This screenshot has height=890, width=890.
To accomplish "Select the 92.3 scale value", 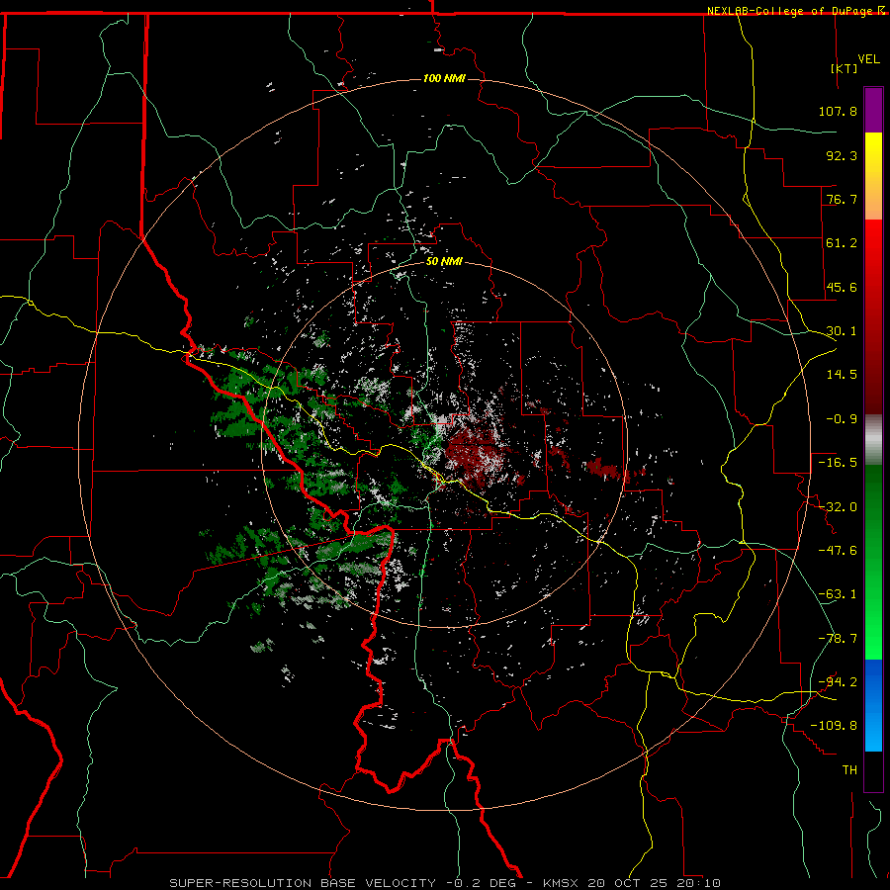I will (842, 155).
